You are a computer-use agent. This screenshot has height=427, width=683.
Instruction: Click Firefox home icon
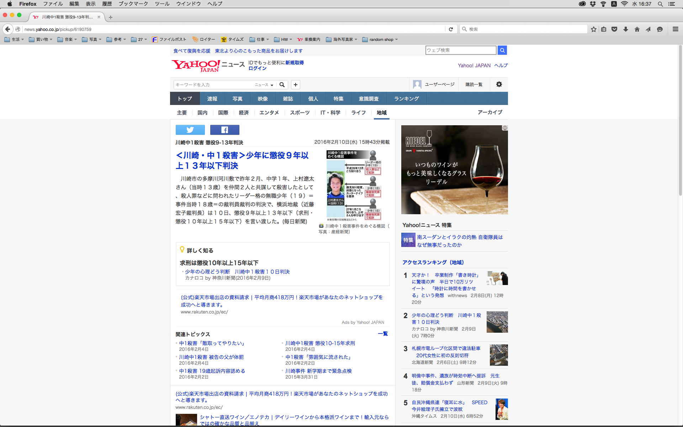(637, 29)
